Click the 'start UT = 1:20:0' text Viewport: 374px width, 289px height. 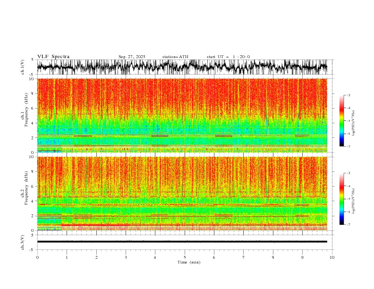click(228, 57)
